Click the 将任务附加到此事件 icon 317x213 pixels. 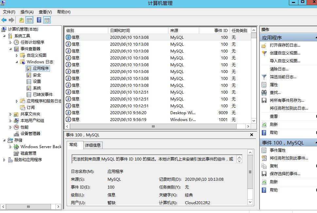tap(264, 158)
